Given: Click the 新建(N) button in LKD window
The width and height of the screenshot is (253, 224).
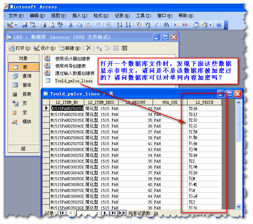Looking at the screenshot, I should click(x=69, y=48).
